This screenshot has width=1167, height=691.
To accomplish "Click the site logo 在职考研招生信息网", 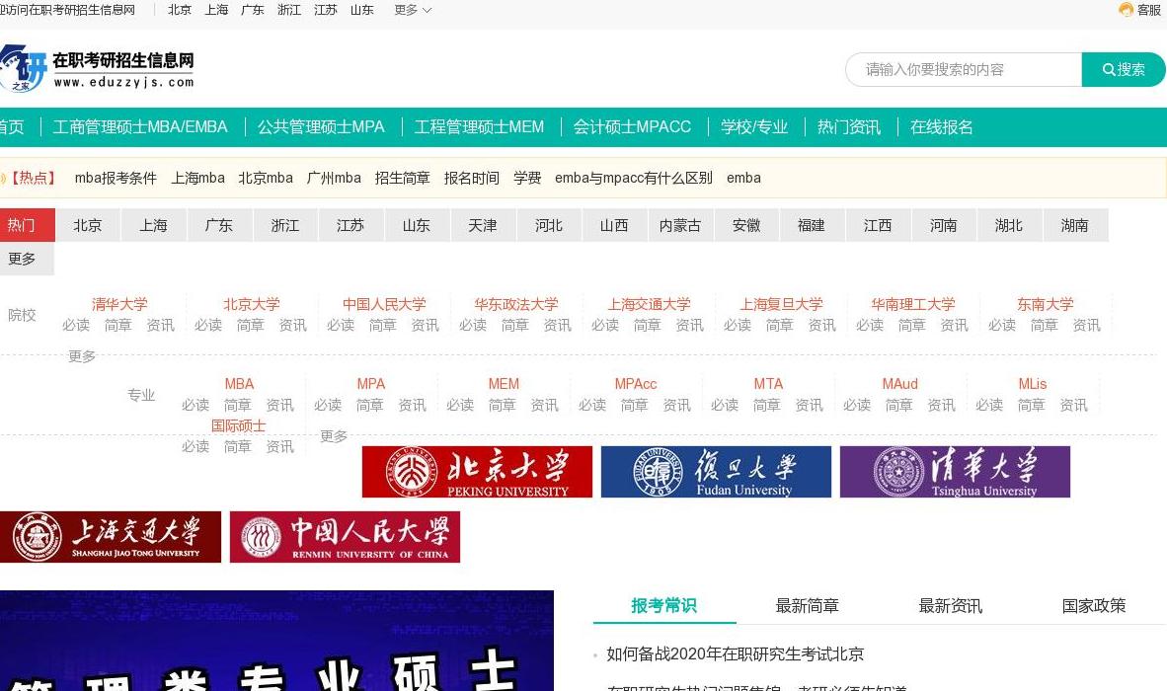I will tap(98, 68).
